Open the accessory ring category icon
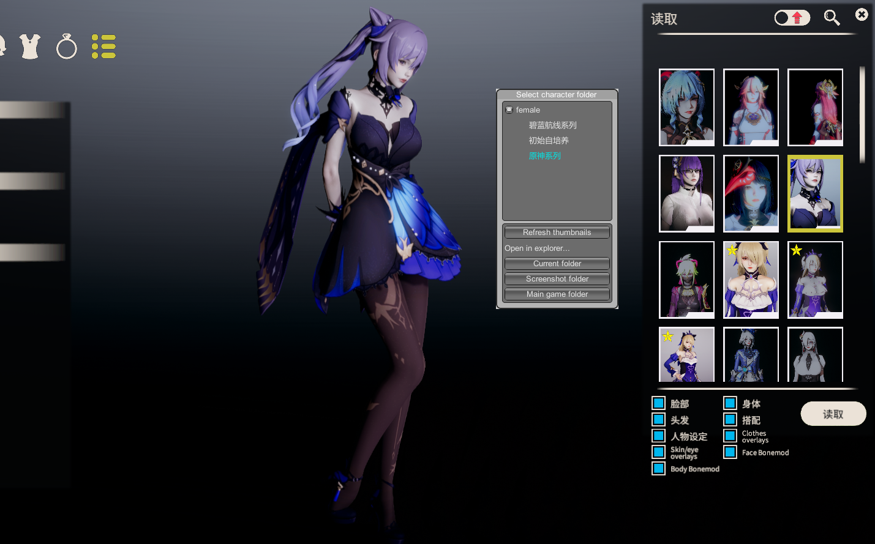This screenshot has height=544, width=875. 67,47
